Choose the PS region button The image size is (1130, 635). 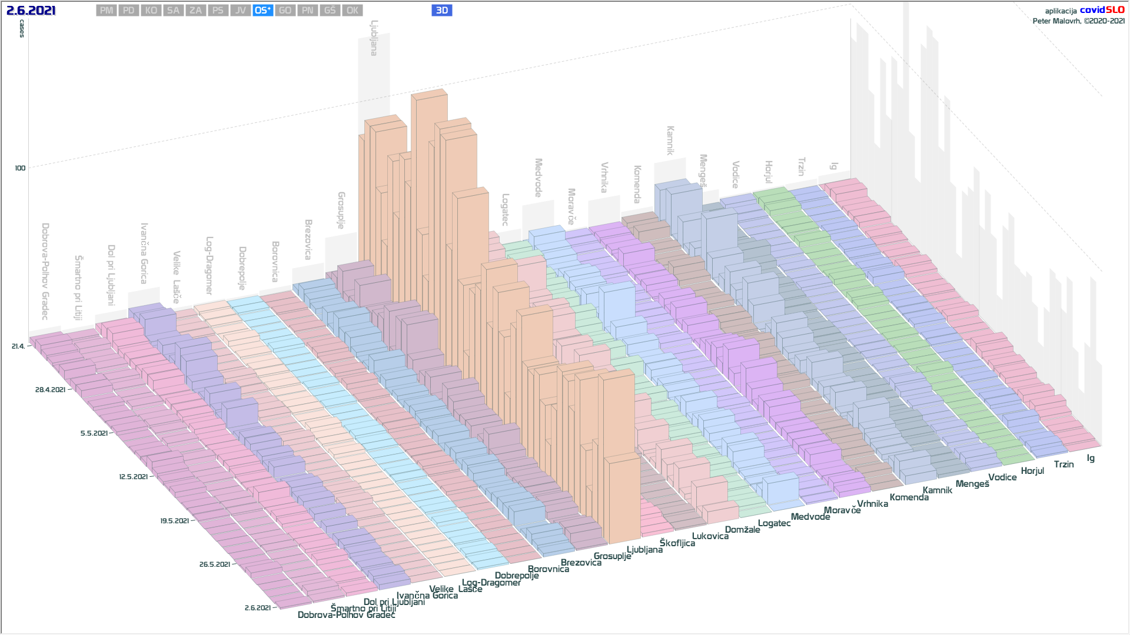218,11
